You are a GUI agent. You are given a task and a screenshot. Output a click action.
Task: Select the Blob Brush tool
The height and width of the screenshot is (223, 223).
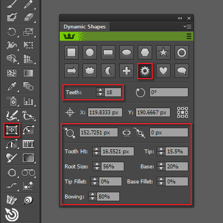12,17
